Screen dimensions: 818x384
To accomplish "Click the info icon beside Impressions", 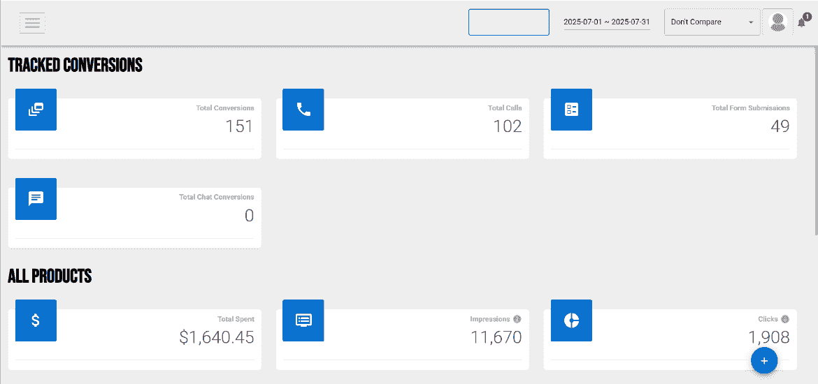I will (x=517, y=319).
